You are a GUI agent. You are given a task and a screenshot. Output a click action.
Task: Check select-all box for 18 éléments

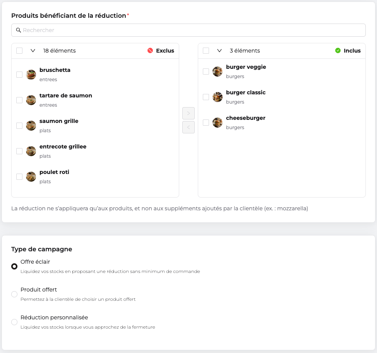point(19,51)
